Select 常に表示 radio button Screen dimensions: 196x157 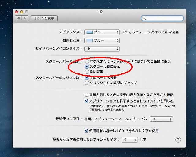click(87, 72)
